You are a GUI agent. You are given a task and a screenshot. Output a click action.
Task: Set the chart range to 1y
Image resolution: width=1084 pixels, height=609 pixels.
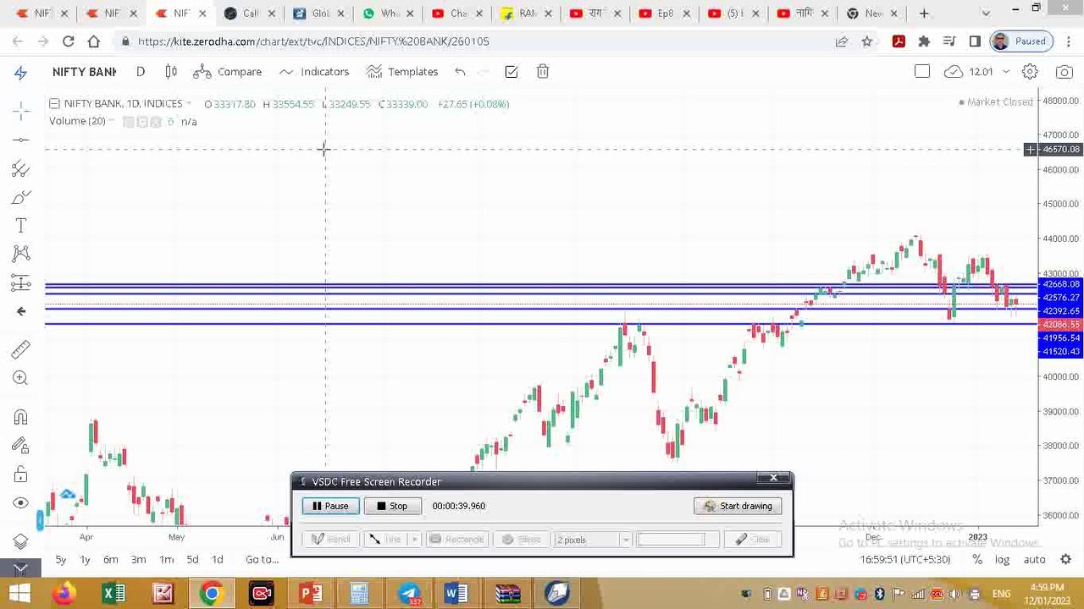tap(85, 560)
